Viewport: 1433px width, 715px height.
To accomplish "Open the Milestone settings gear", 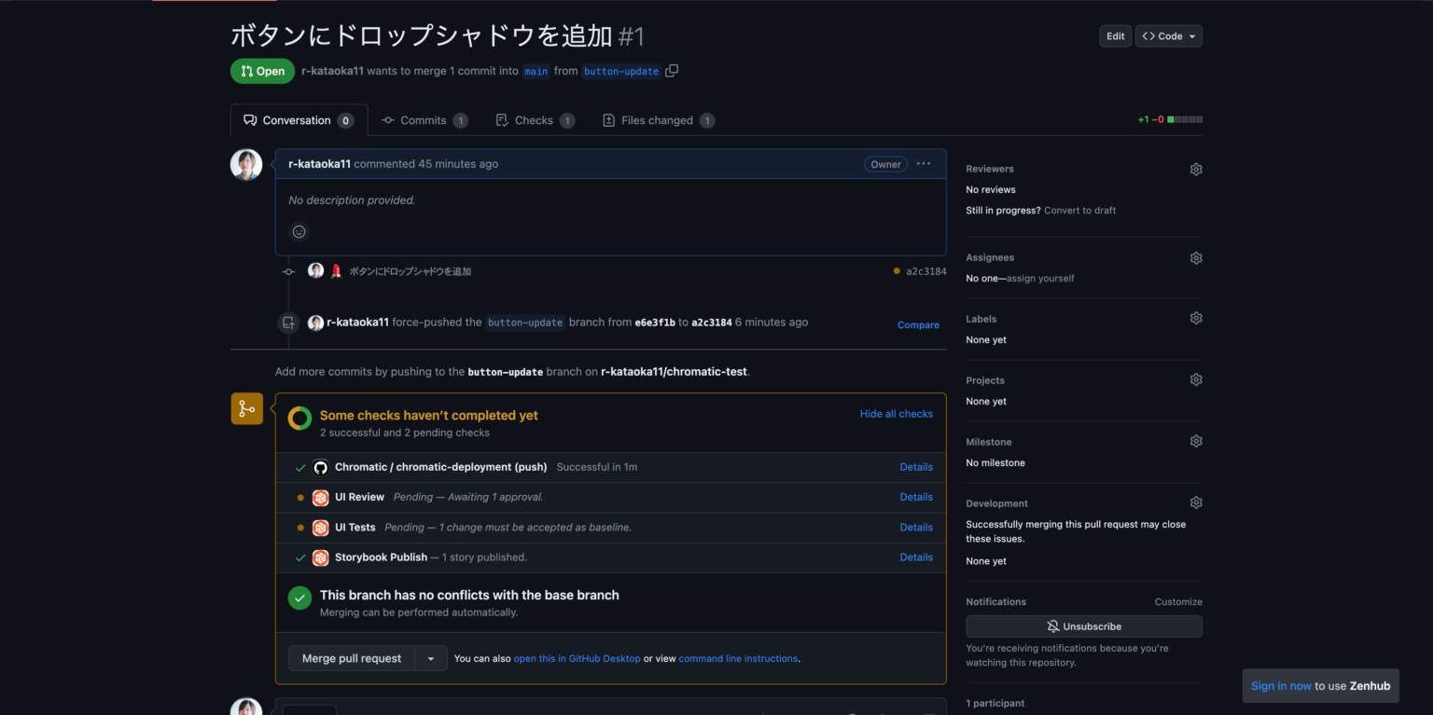I will [1195, 440].
